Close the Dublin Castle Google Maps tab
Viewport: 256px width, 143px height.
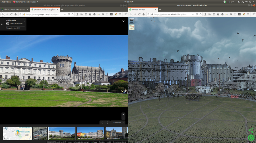coord(58,10)
